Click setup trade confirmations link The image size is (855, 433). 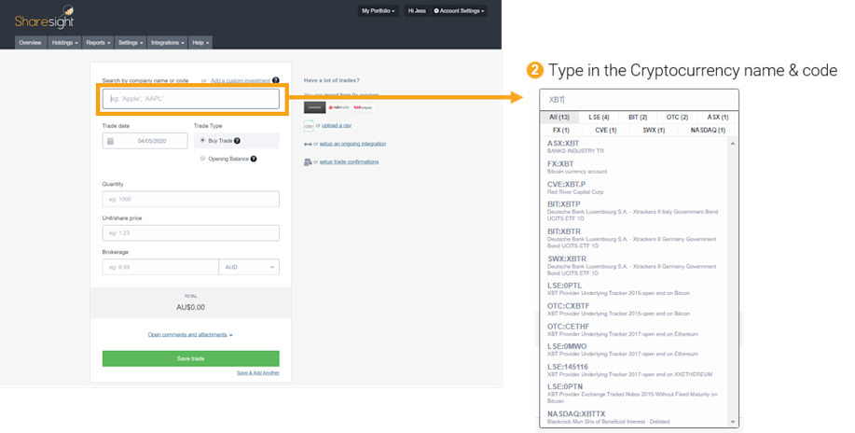(349, 162)
